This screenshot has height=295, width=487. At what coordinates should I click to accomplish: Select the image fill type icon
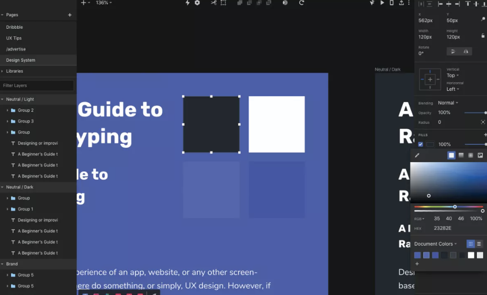480,155
